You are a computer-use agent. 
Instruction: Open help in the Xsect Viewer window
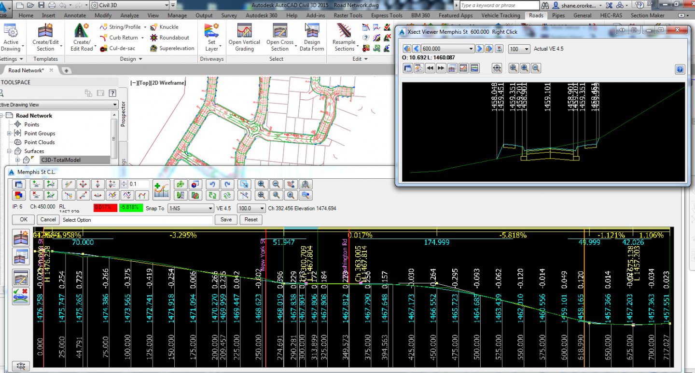680,69
